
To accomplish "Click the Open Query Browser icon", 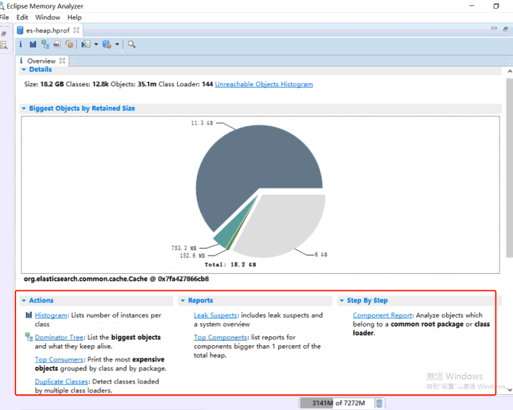I will pos(107,44).
